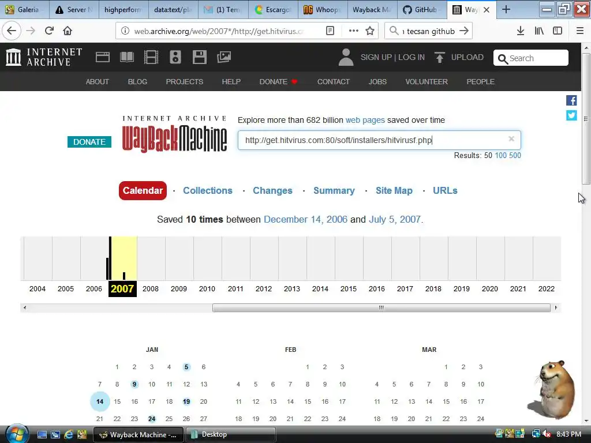
Task: Open the July 5, 2007 capture link
Action: point(394,219)
